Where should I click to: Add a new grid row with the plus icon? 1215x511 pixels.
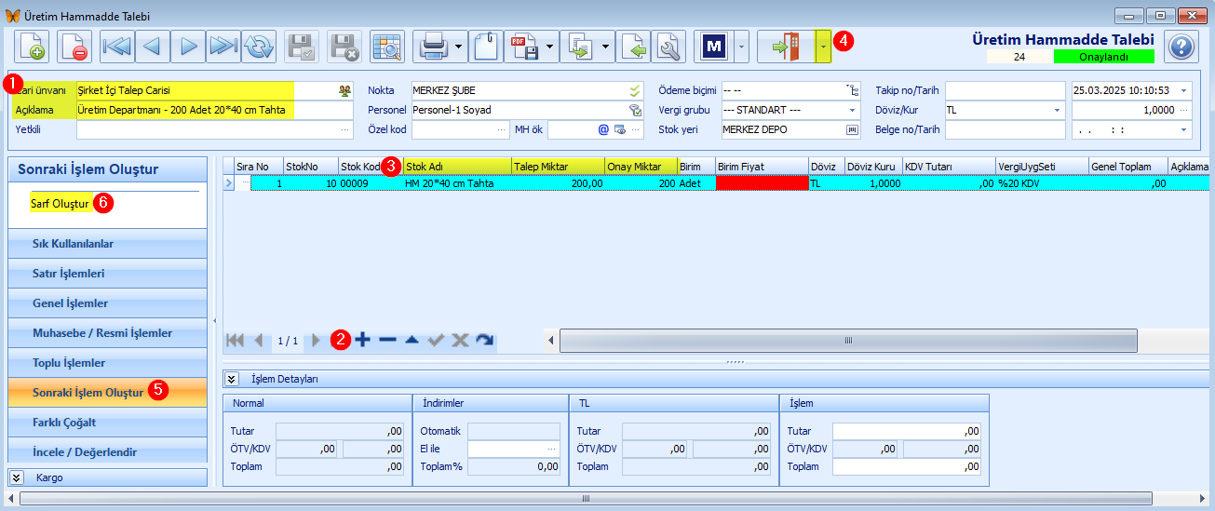pos(363,340)
